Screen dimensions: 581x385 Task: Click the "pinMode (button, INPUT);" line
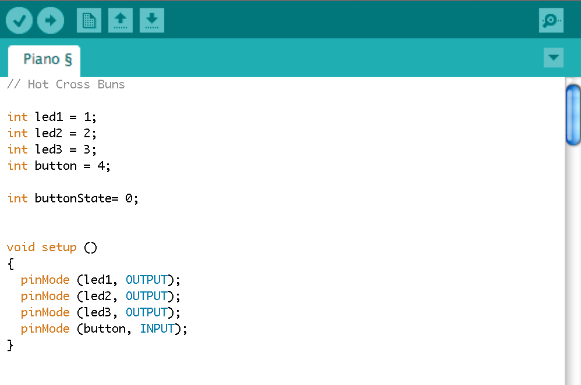pyautogui.click(x=104, y=329)
